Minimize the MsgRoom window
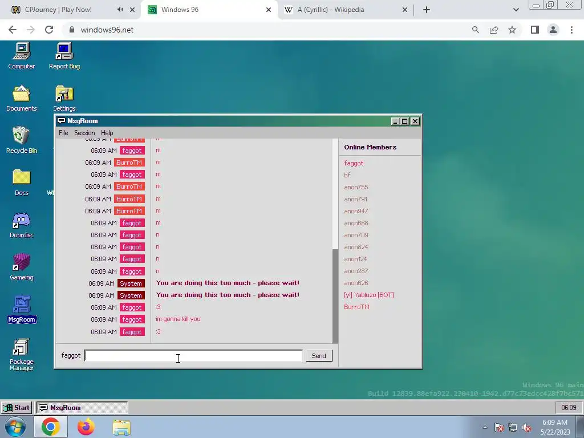584x438 pixels. (x=396, y=121)
